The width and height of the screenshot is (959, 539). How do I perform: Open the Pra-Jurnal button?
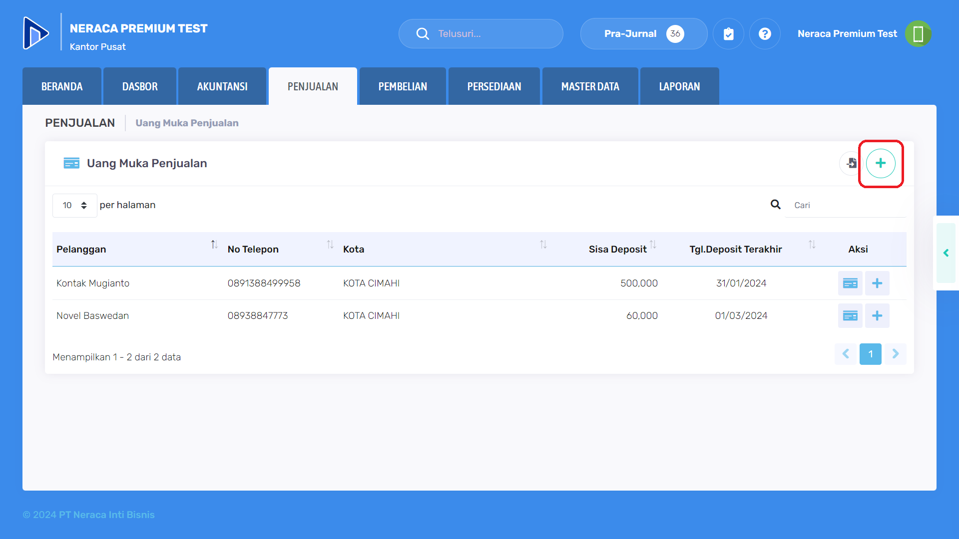(644, 33)
